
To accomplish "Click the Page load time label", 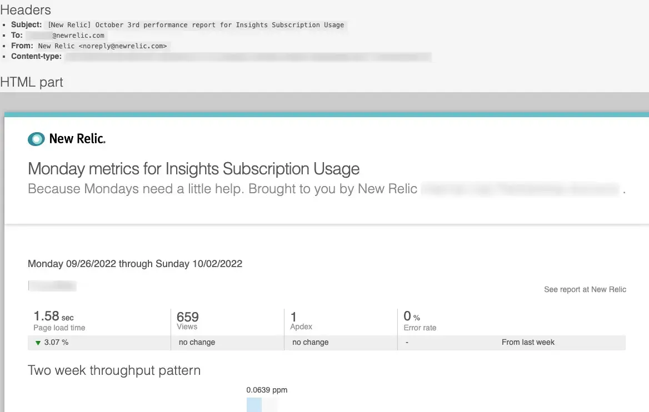I will 59,328.
